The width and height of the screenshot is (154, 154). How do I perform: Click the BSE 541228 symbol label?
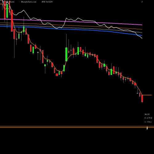[47, 2]
